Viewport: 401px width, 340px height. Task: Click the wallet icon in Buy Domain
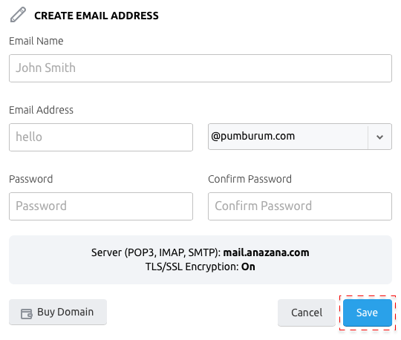pos(26,314)
